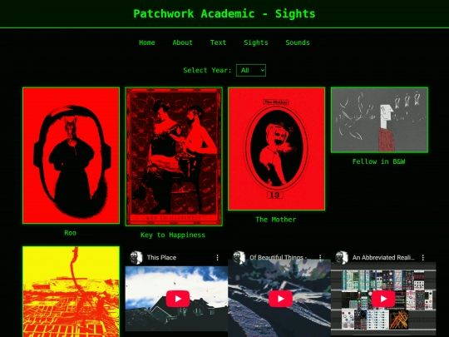
Task: Open the yellow and red cityscape artwork
Action: click(71, 291)
